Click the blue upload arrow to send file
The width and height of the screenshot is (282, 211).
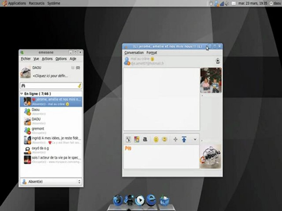(x=184, y=139)
